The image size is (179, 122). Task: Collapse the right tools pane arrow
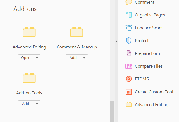(116, 41)
